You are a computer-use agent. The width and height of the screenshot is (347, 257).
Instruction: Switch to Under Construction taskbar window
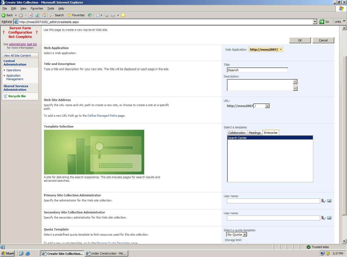pyautogui.click(x=106, y=253)
